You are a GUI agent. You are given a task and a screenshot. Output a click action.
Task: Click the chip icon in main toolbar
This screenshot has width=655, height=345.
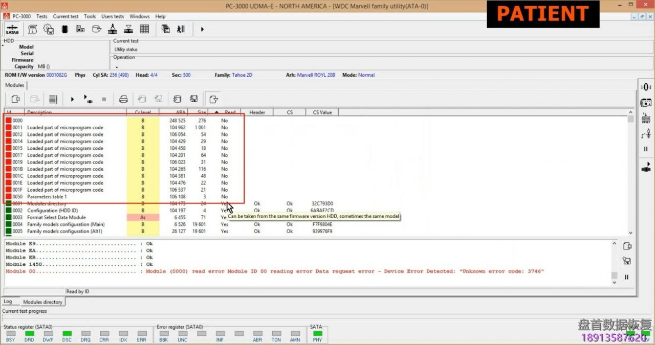coord(64,29)
